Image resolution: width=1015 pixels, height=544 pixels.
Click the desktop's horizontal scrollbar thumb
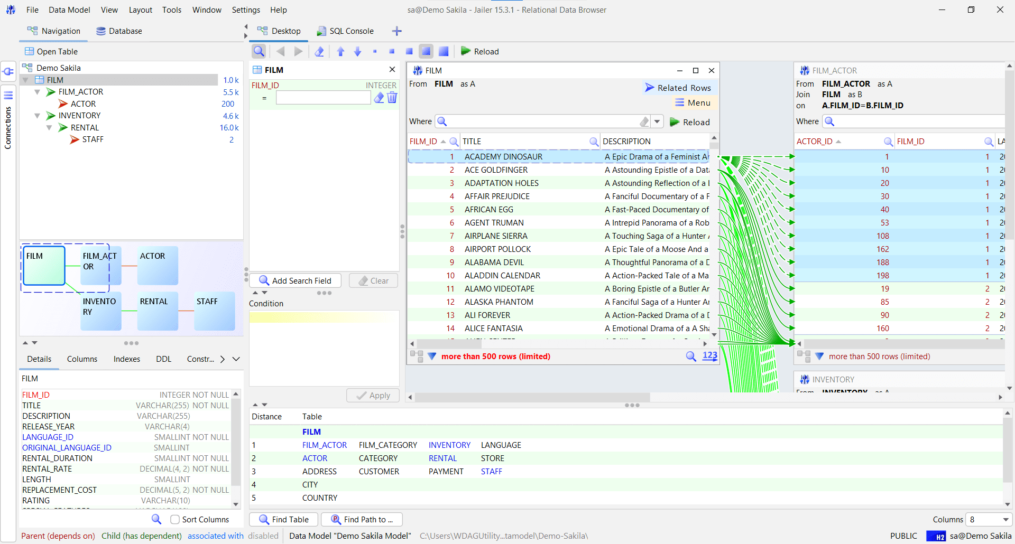(532, 397)
